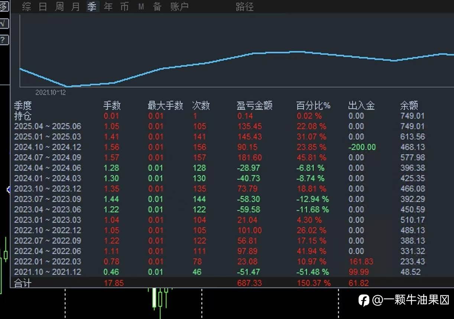Click the 路径 path label
The height and width of the screenshot is (319, 454).
[244, 7]
